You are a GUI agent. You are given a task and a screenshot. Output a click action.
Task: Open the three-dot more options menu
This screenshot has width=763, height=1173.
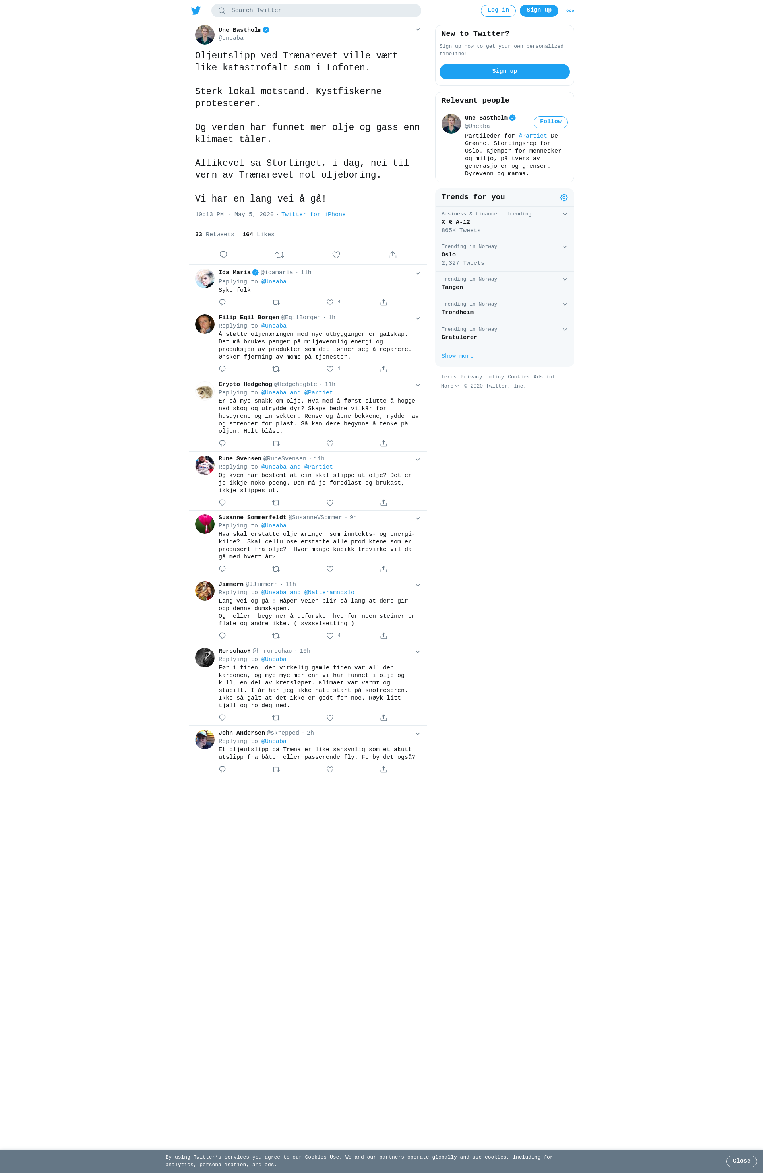point(570,10)
